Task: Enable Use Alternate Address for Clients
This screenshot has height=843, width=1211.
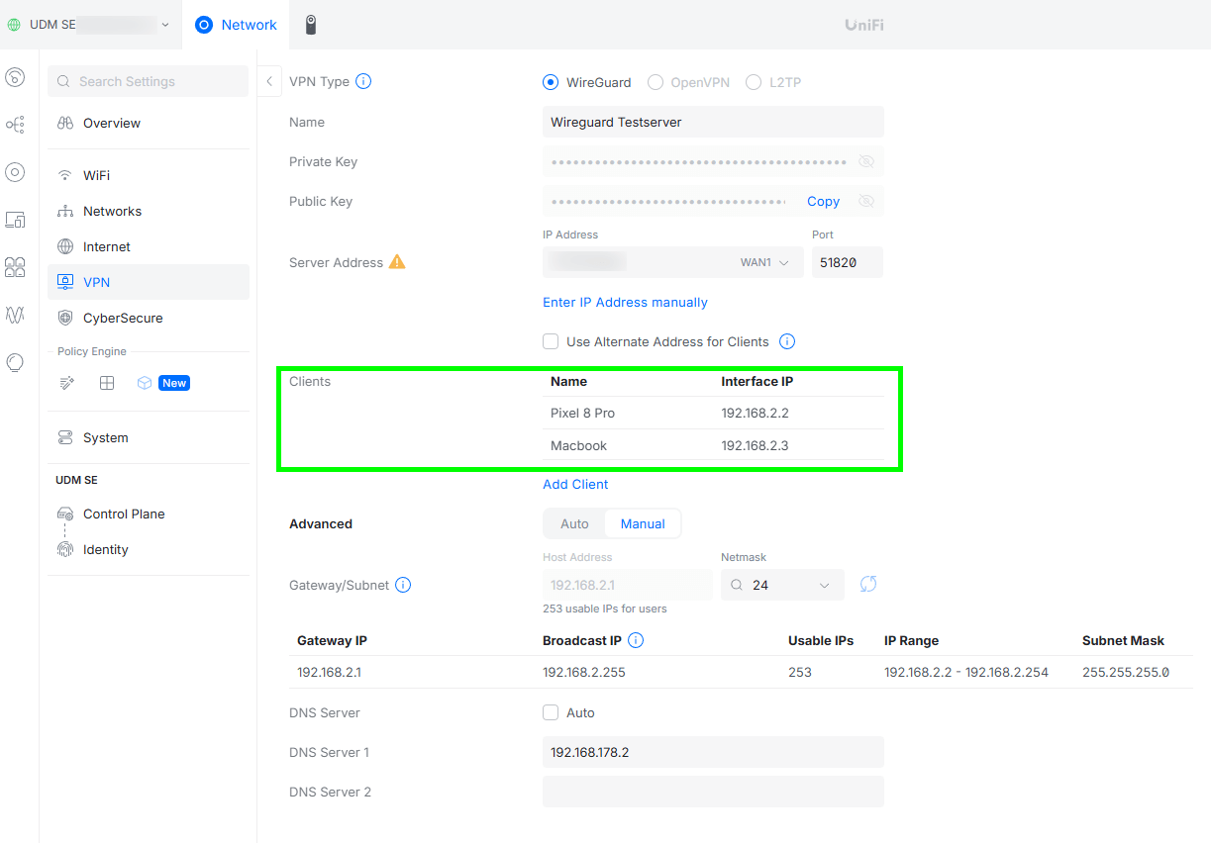Action: click(x=551, y=341)
